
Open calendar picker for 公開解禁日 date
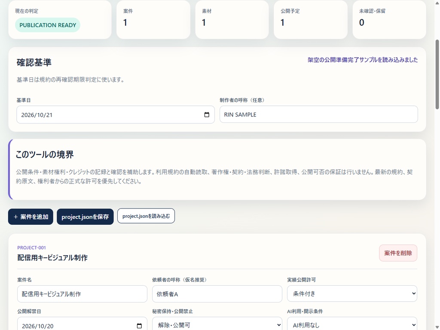[139, 326]
